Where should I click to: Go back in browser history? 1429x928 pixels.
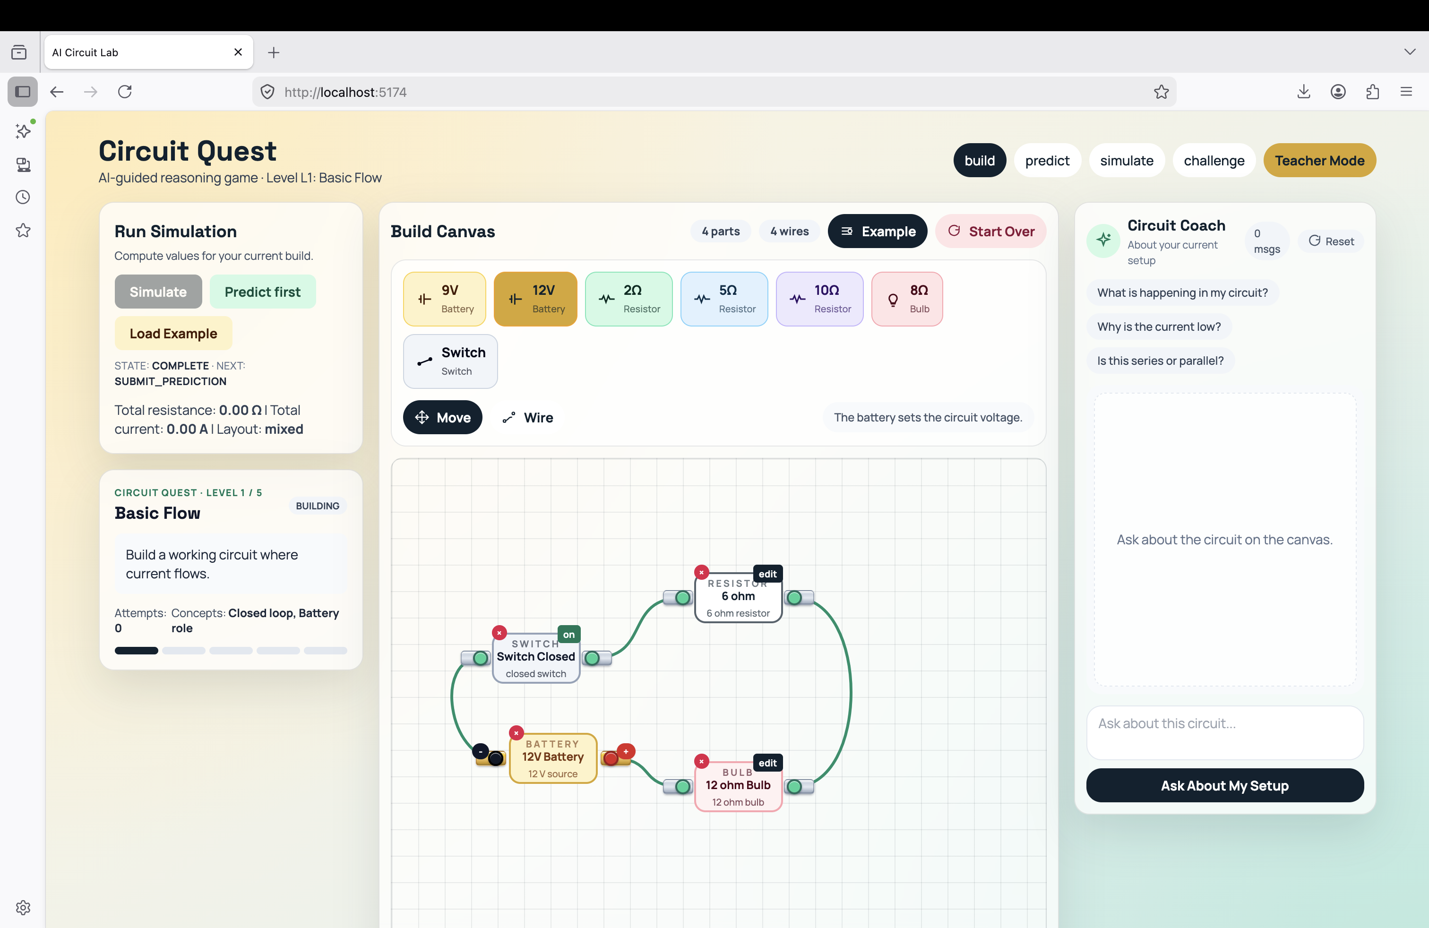pyautogui.click(x=56, y=92)
